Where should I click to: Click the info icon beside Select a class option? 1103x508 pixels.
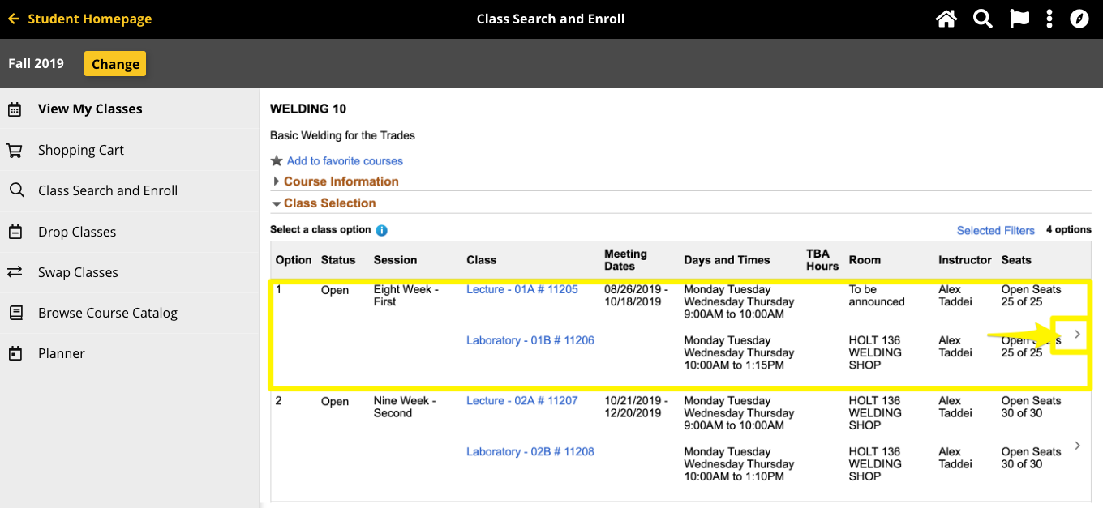coord(381,230)
